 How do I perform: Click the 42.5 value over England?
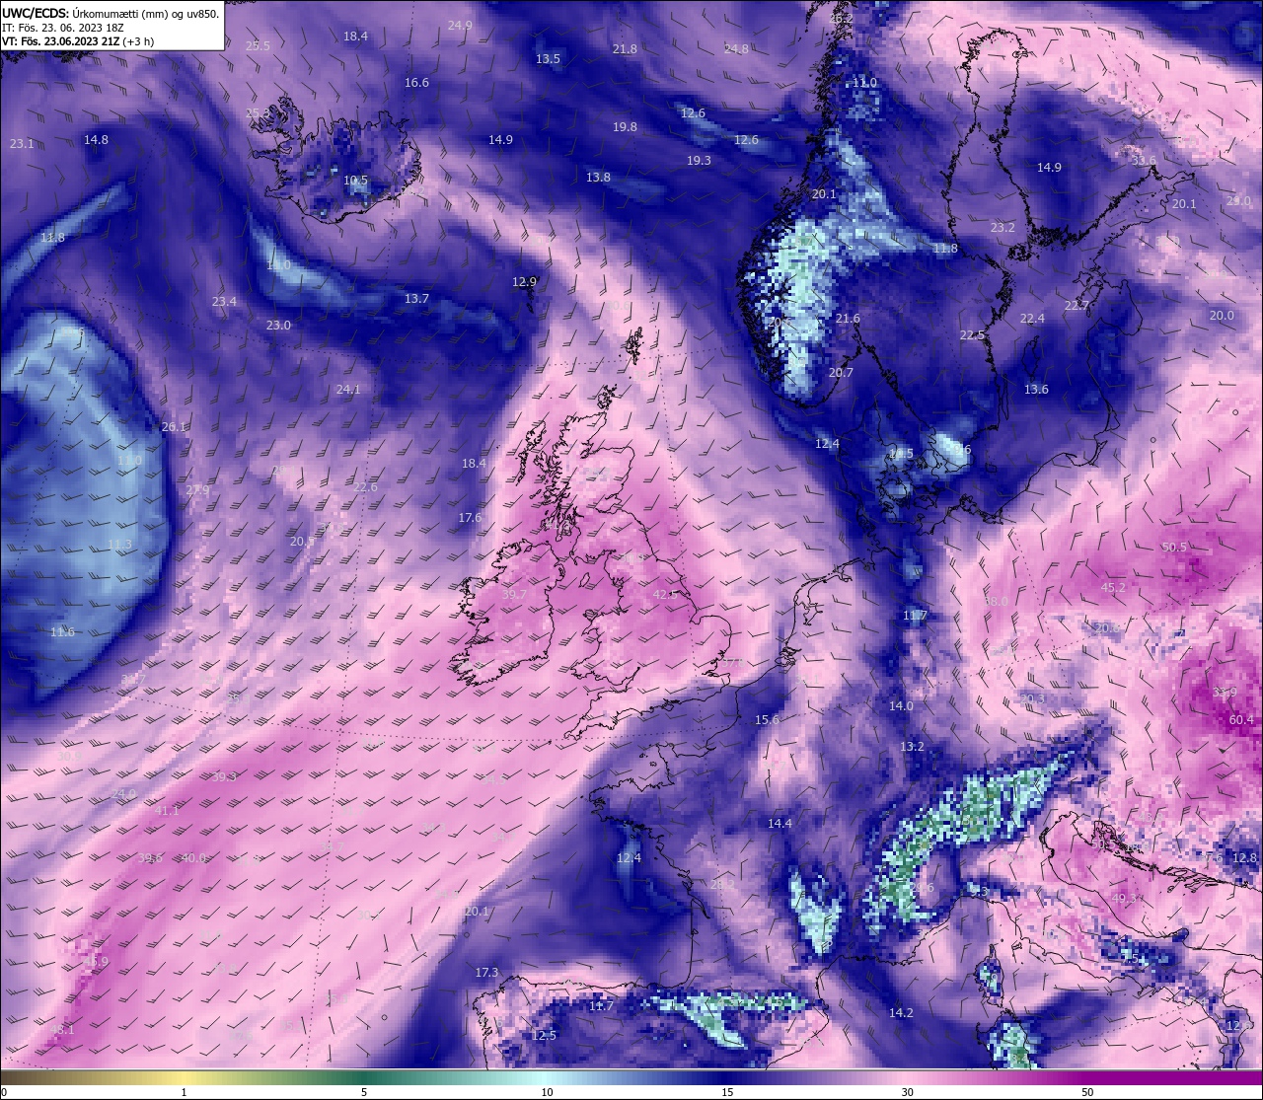(x=666, y=595)
